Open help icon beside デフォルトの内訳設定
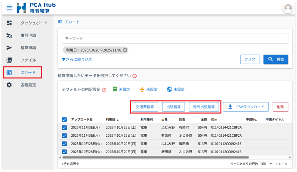297x172 pixels. (104, 90)
